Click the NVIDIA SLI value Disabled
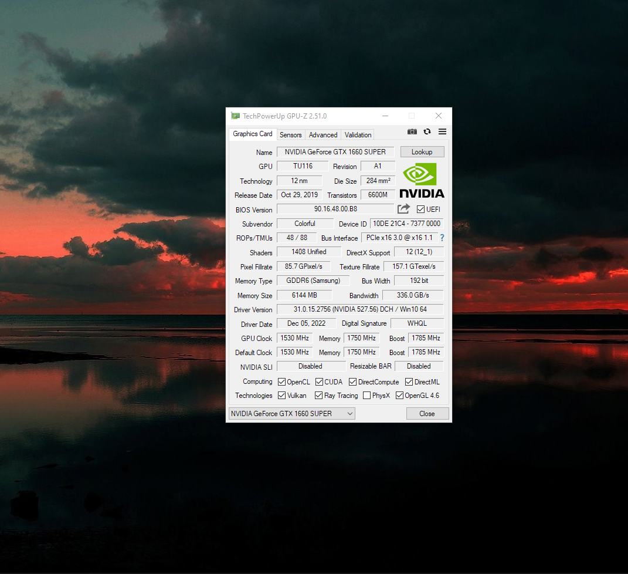The height and width of the screenshot is (574, 628). pos(310,366)
